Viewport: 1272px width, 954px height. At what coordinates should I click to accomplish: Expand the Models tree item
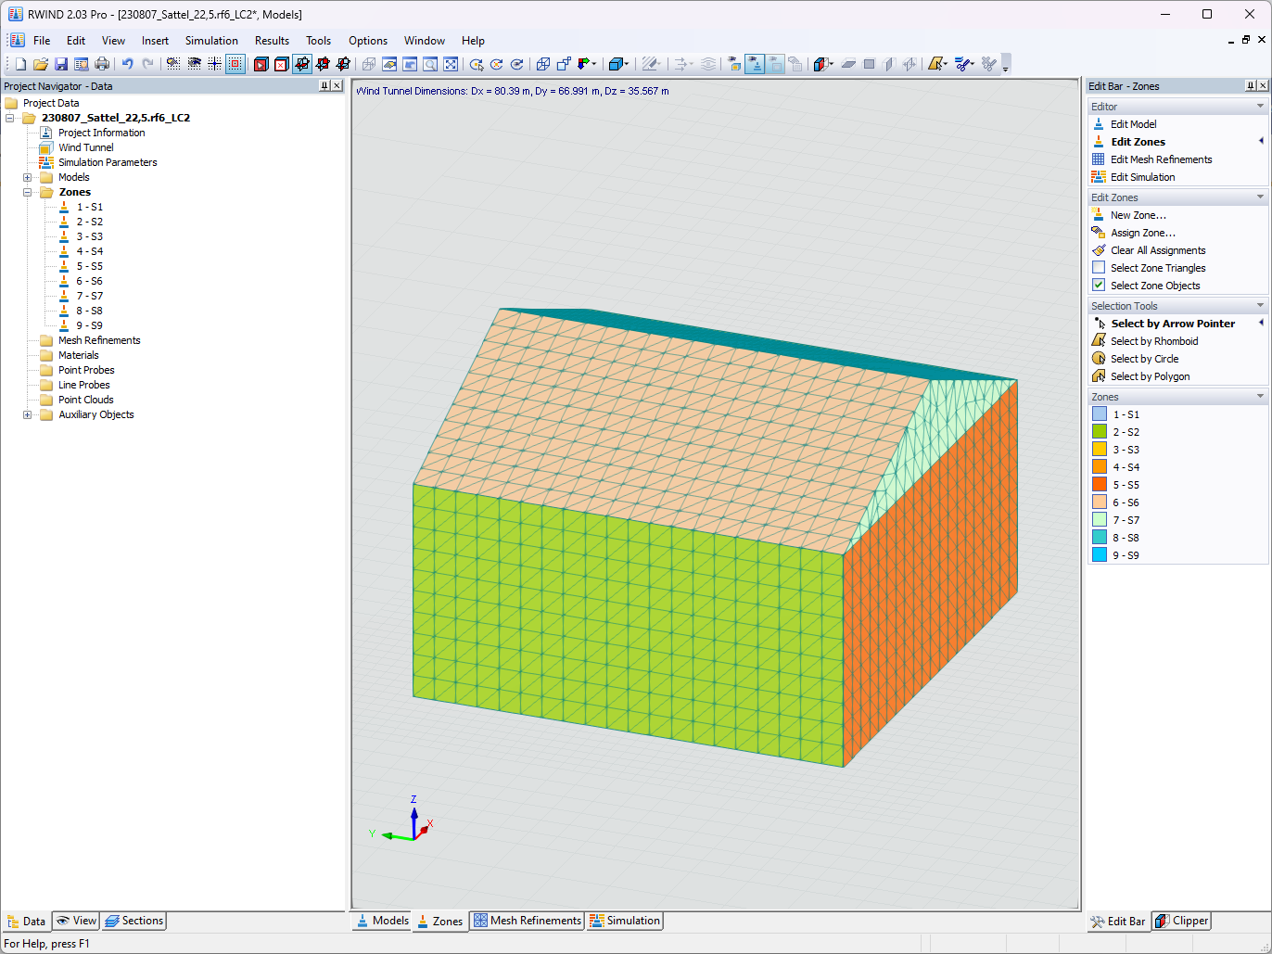[27, 176]
